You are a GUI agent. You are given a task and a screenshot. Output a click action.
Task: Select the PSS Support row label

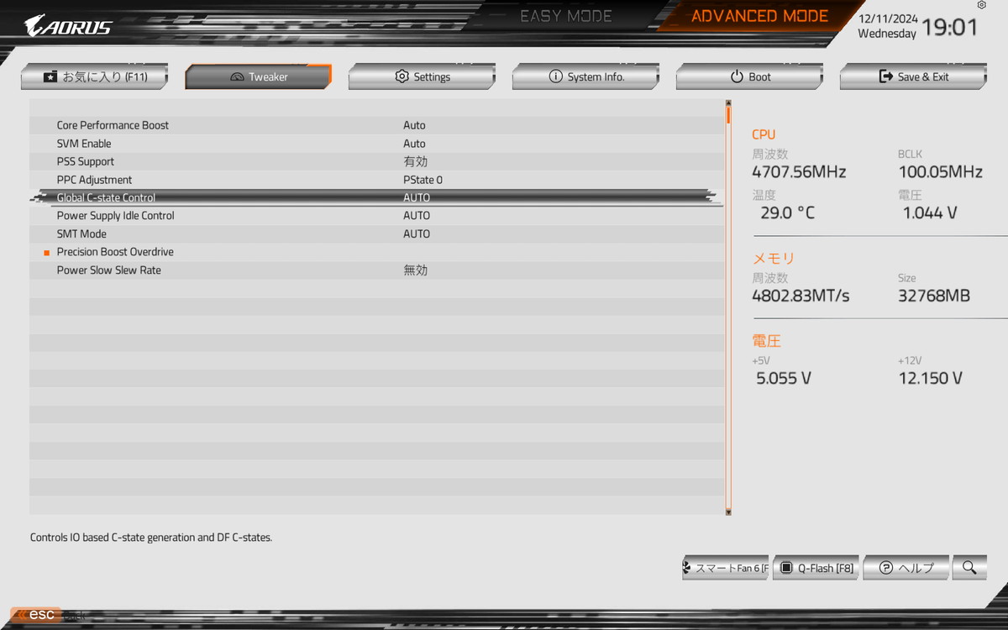pos(86,161)
